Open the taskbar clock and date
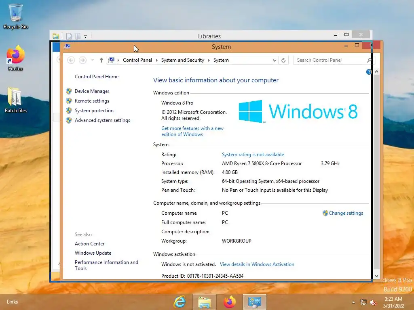The image size is (414, 310). pyautogui.click(x=394, y=302)
